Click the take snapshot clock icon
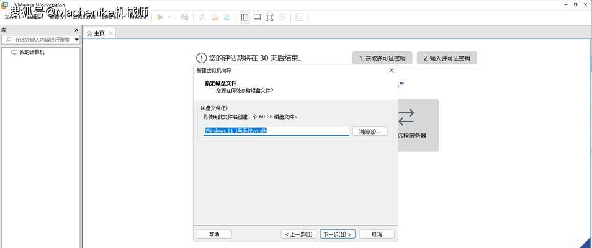592x248 pixels. click(x=202, y=17)
